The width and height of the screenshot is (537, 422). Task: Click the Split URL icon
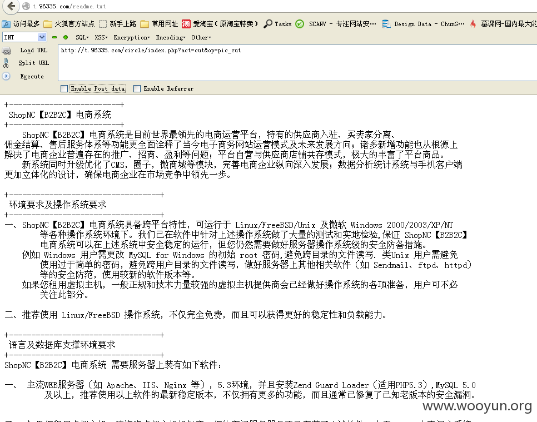(x=6, y=63)
